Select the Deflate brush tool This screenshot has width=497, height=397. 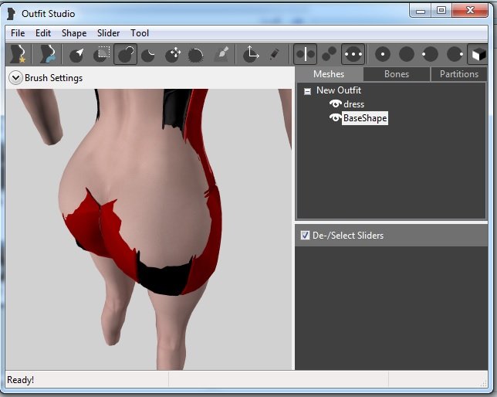click(x=149, y=54)
